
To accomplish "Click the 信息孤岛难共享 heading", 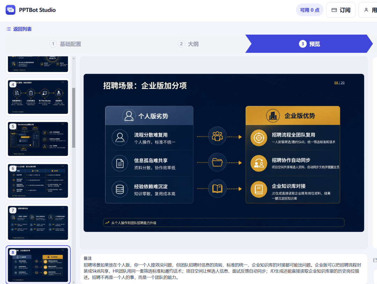I will 151,161.
